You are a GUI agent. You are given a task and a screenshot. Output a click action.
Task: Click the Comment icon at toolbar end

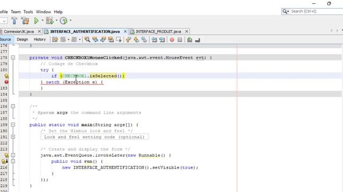tap(198, 40)
